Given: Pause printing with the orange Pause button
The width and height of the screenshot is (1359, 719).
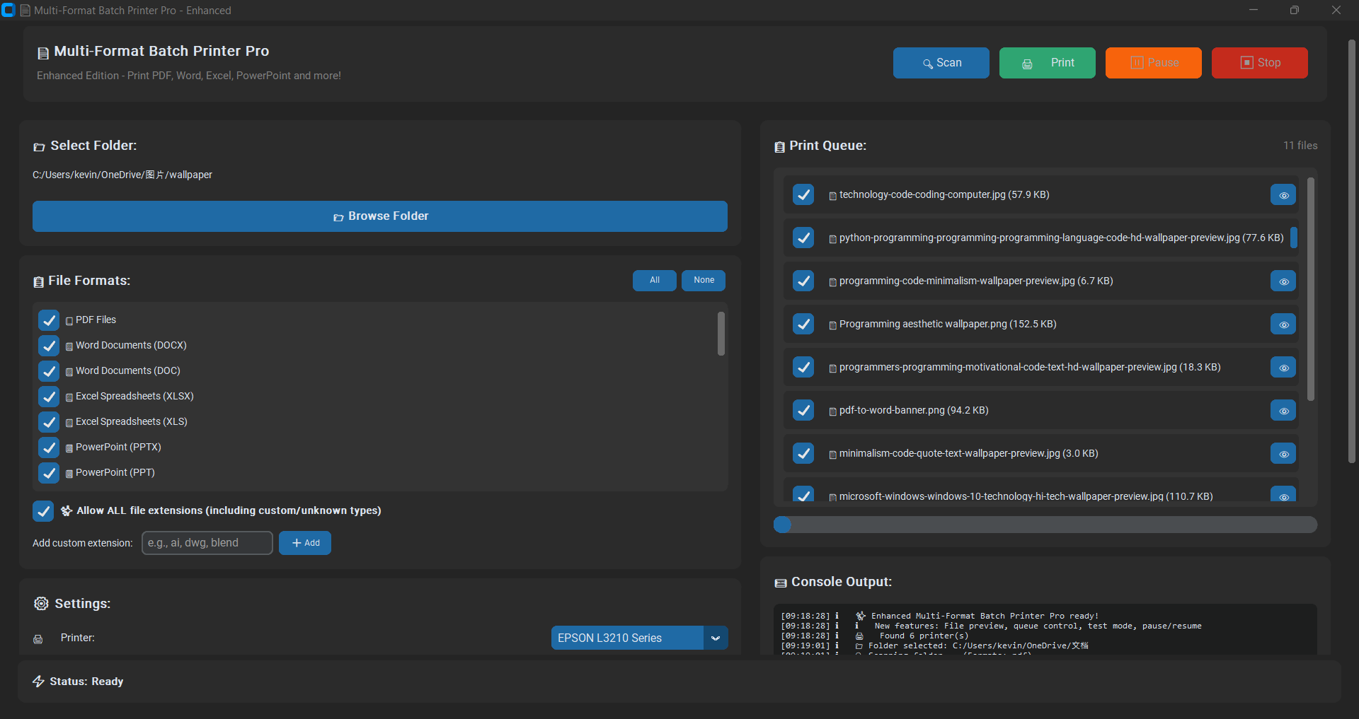Looking at the screenshot, I should (x=1153, y=63).
